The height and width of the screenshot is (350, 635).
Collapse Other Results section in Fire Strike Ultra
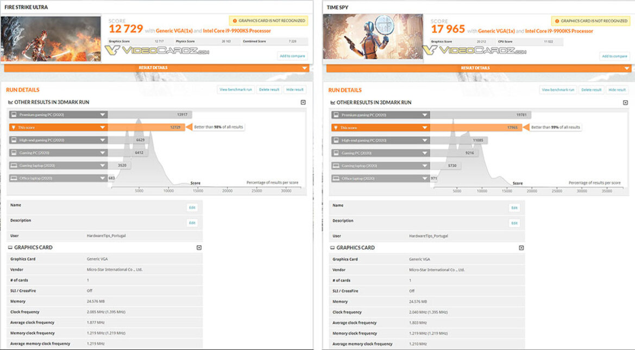(x=303, y=103)
